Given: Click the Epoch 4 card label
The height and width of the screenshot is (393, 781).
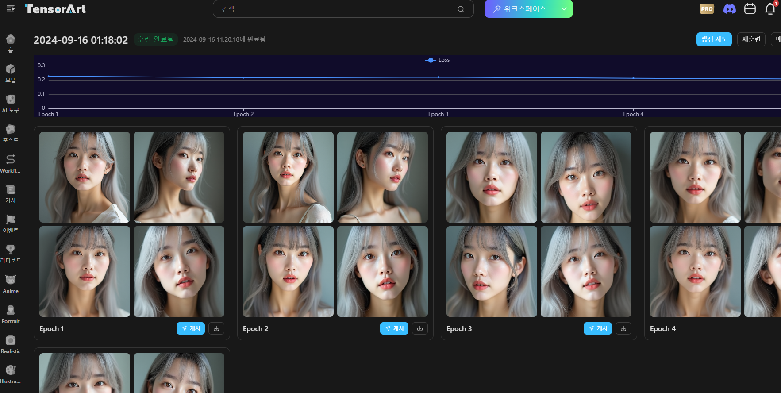Looking at the screenshot, I should click(663, 328).
